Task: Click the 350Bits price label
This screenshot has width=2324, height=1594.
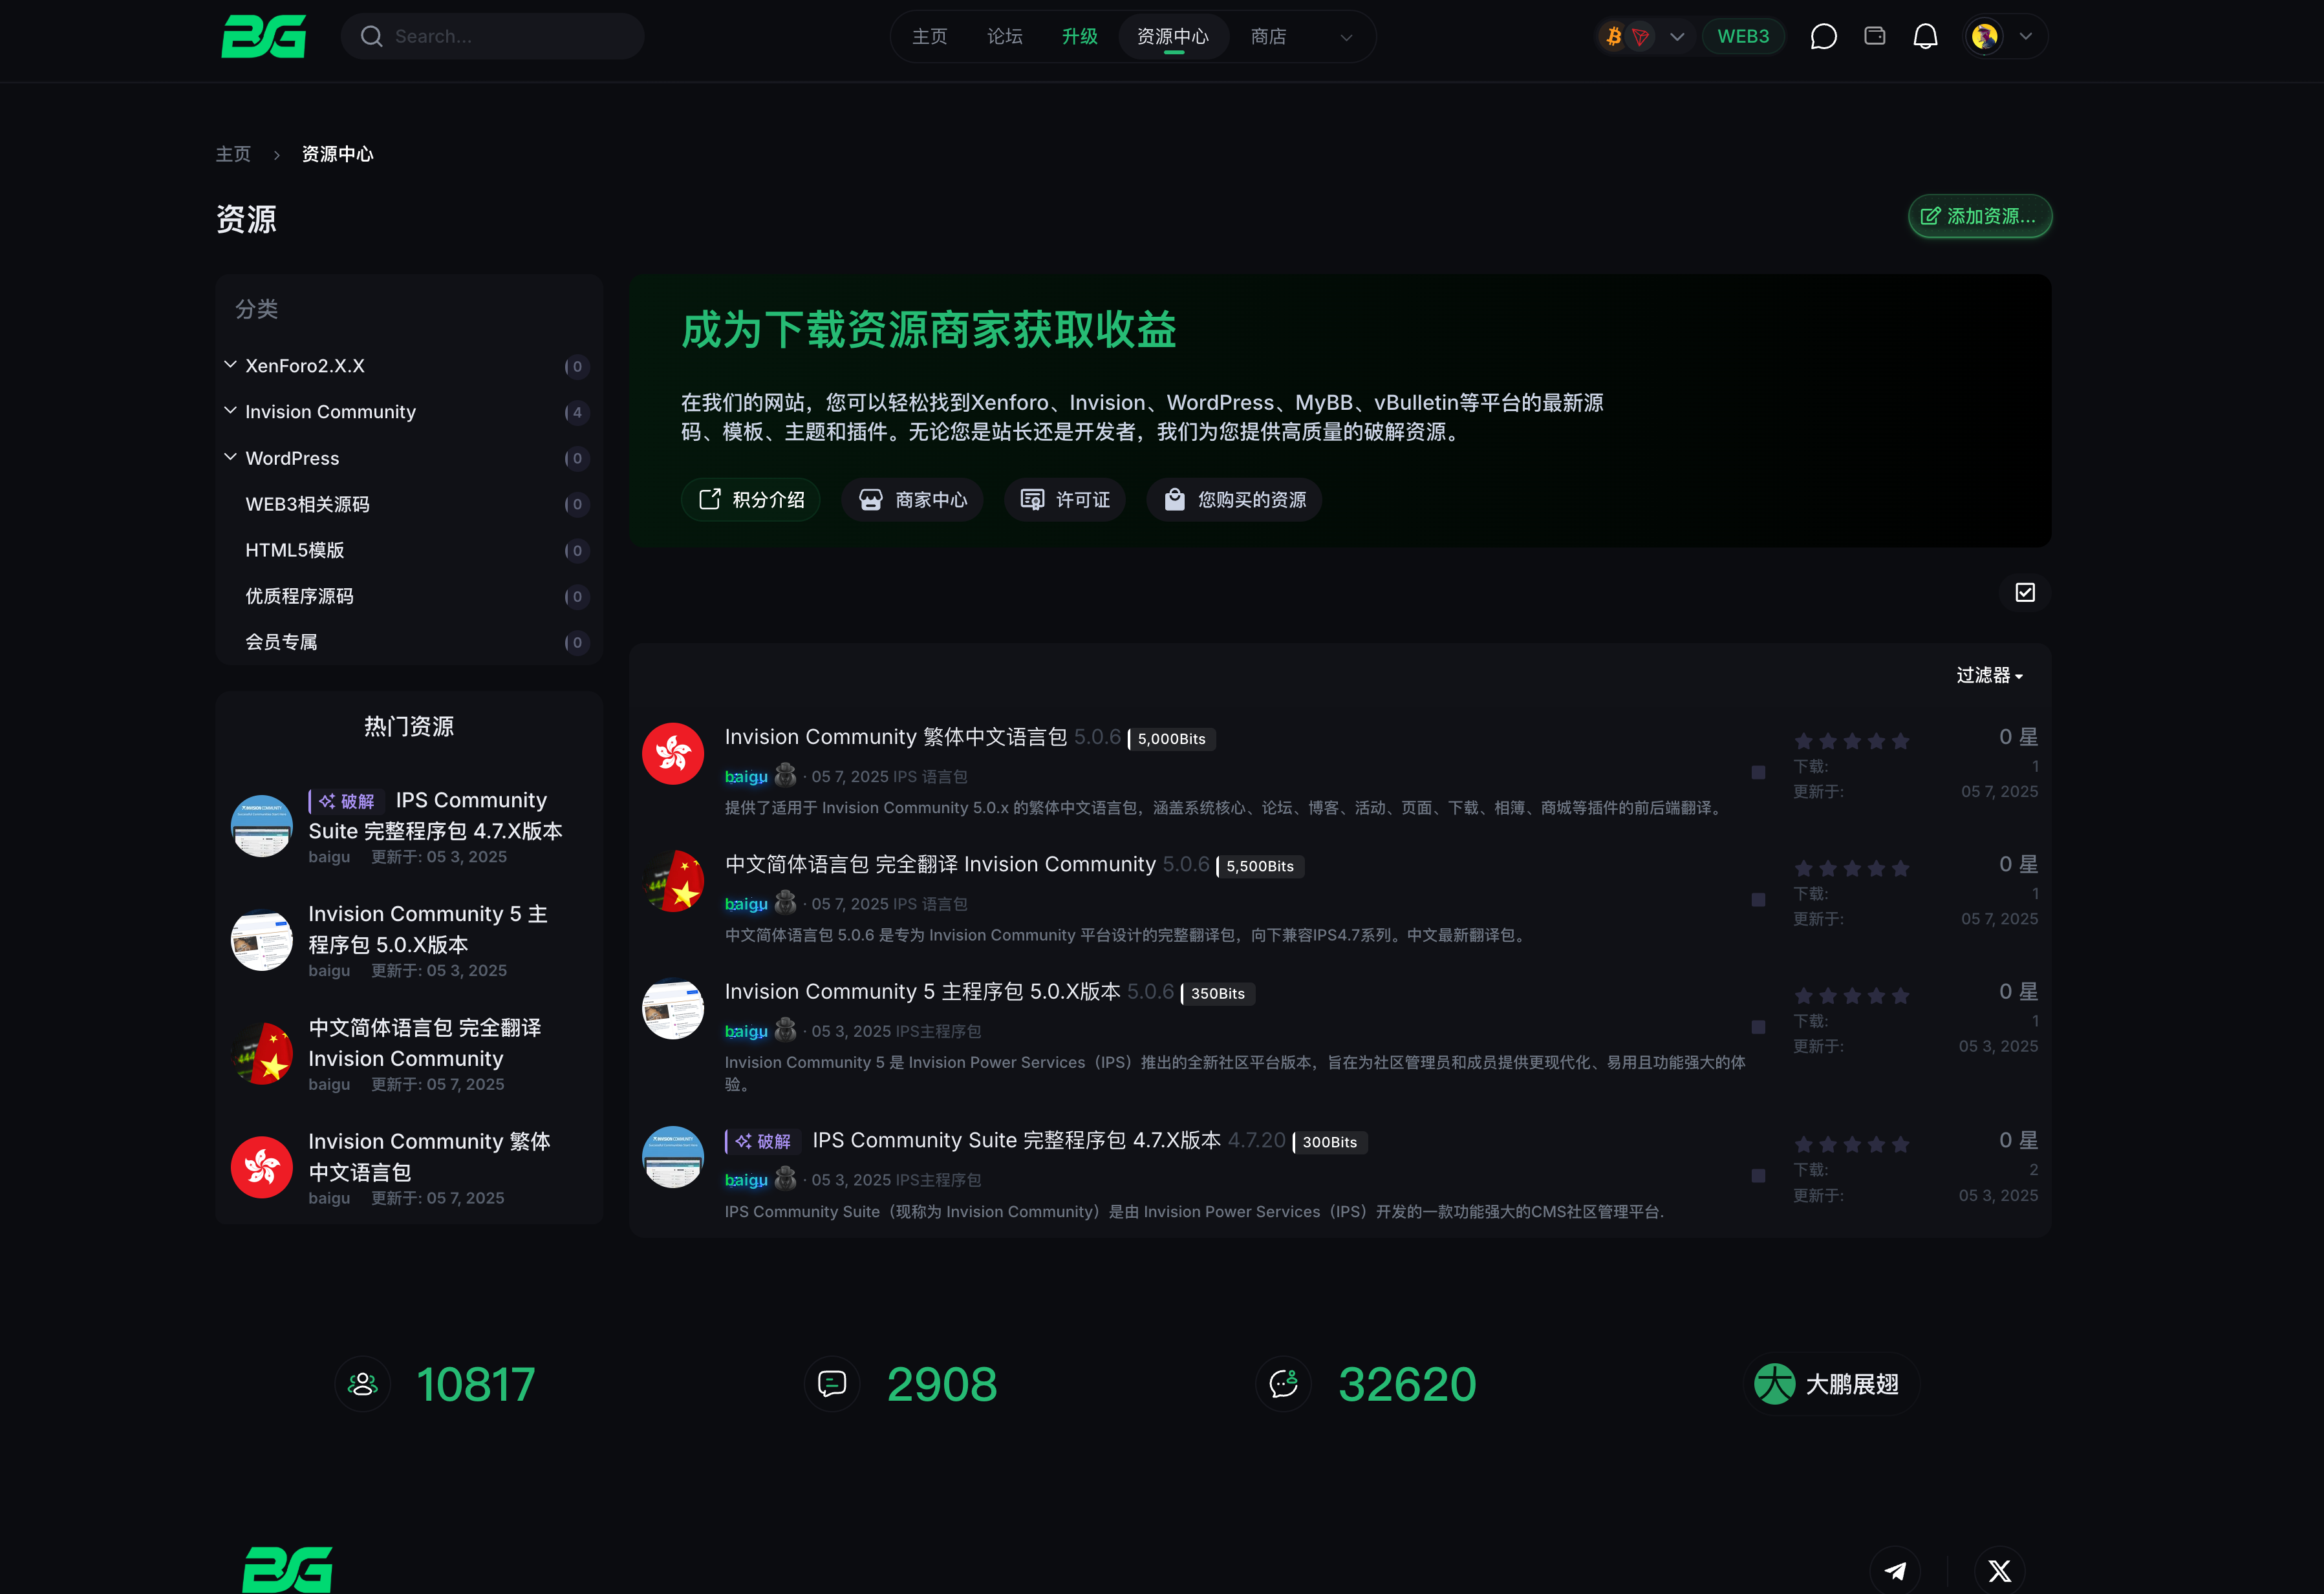Action: 1217,994
